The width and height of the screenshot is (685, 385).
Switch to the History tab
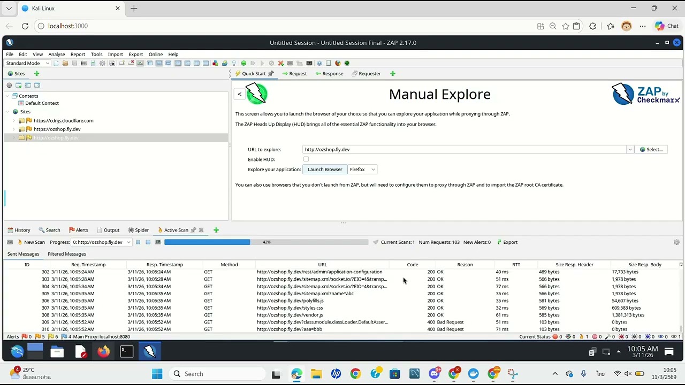(x=19, y=230)
